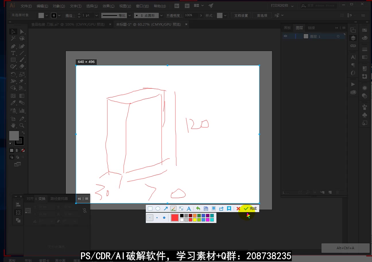Open the 样式 dropdown
This screenshot has height=262, width=372.
pos(226,15)
